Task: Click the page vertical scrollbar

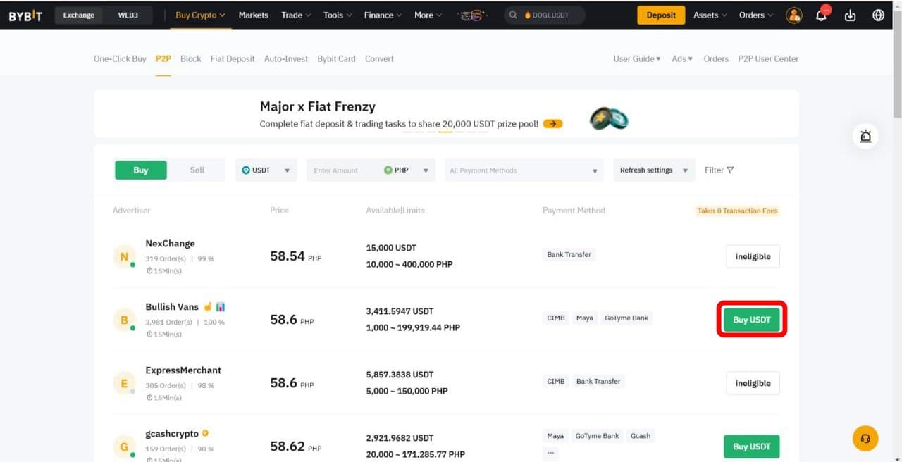Action: click(x=896, y=70)
